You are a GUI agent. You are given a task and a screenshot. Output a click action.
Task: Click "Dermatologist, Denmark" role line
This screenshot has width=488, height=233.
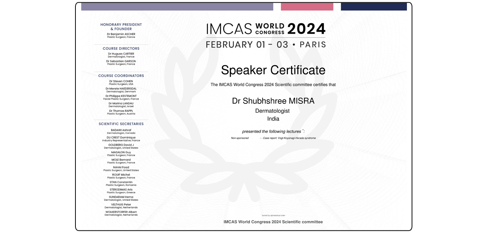pyautogui.click(x=121, y=92)
